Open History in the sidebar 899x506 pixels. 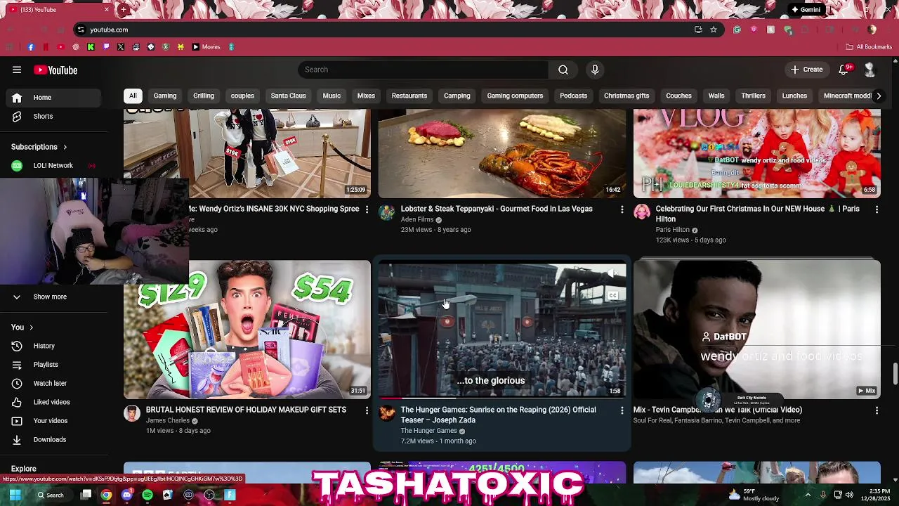coord(44,346)
